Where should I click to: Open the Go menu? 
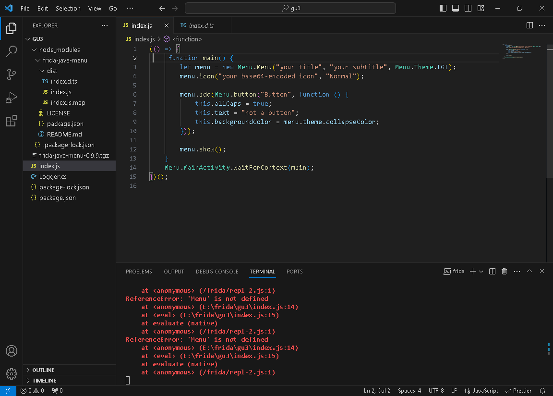[x=113, y=8]
